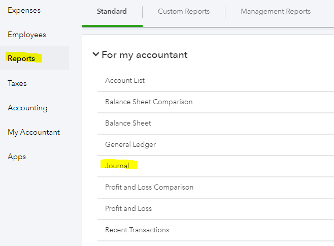Switch to the Custom Reports tab
Viewport: 334px width, 246px height.
184,11
